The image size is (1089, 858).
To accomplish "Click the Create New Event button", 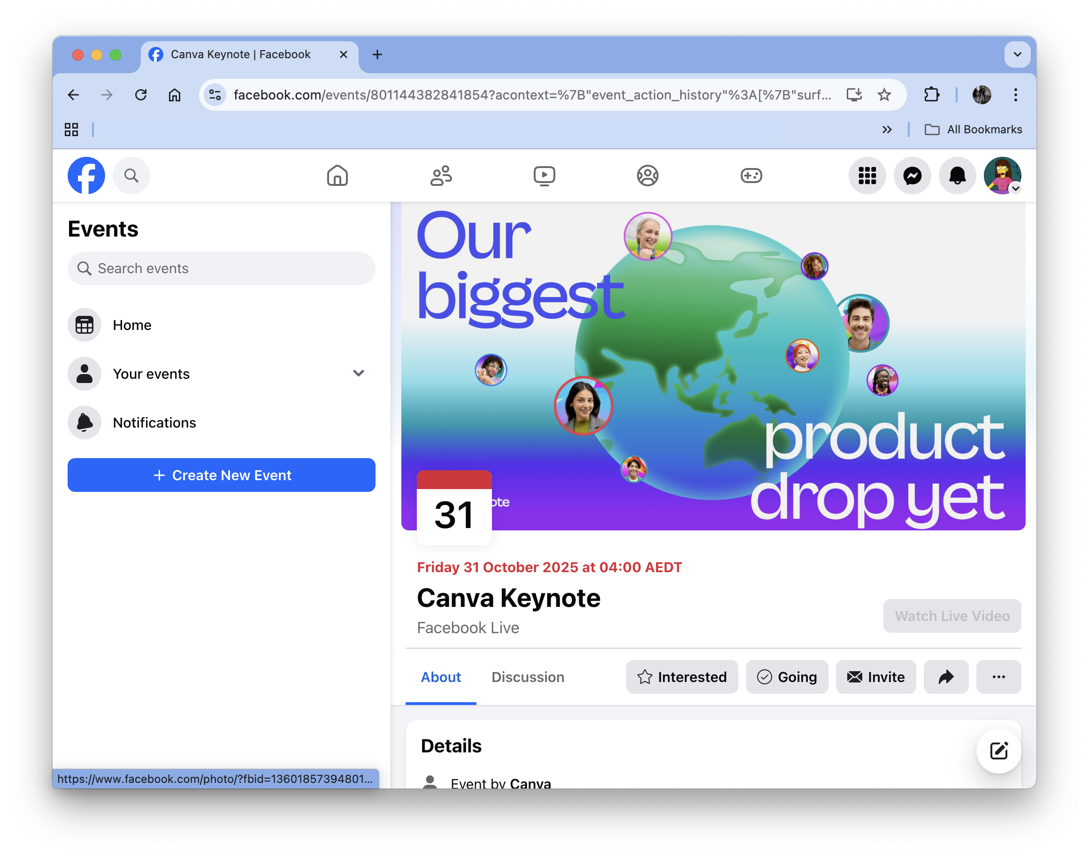I will tap(222, 475).
